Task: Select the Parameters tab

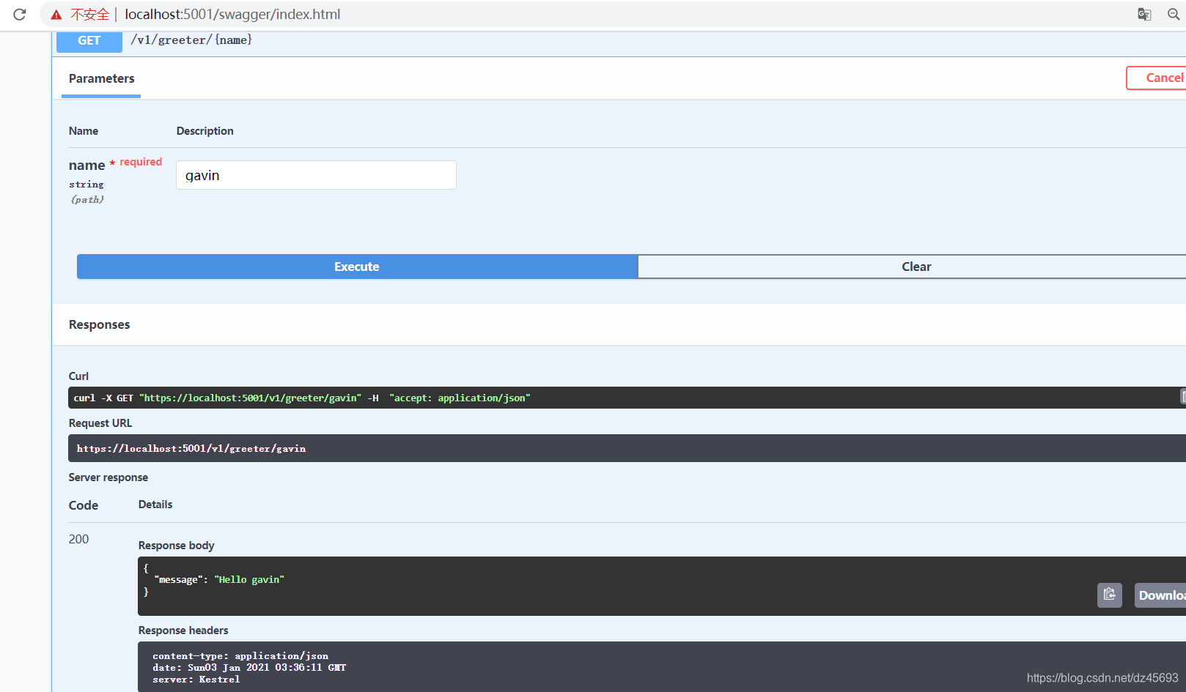Action: click(x=101, y=79)
